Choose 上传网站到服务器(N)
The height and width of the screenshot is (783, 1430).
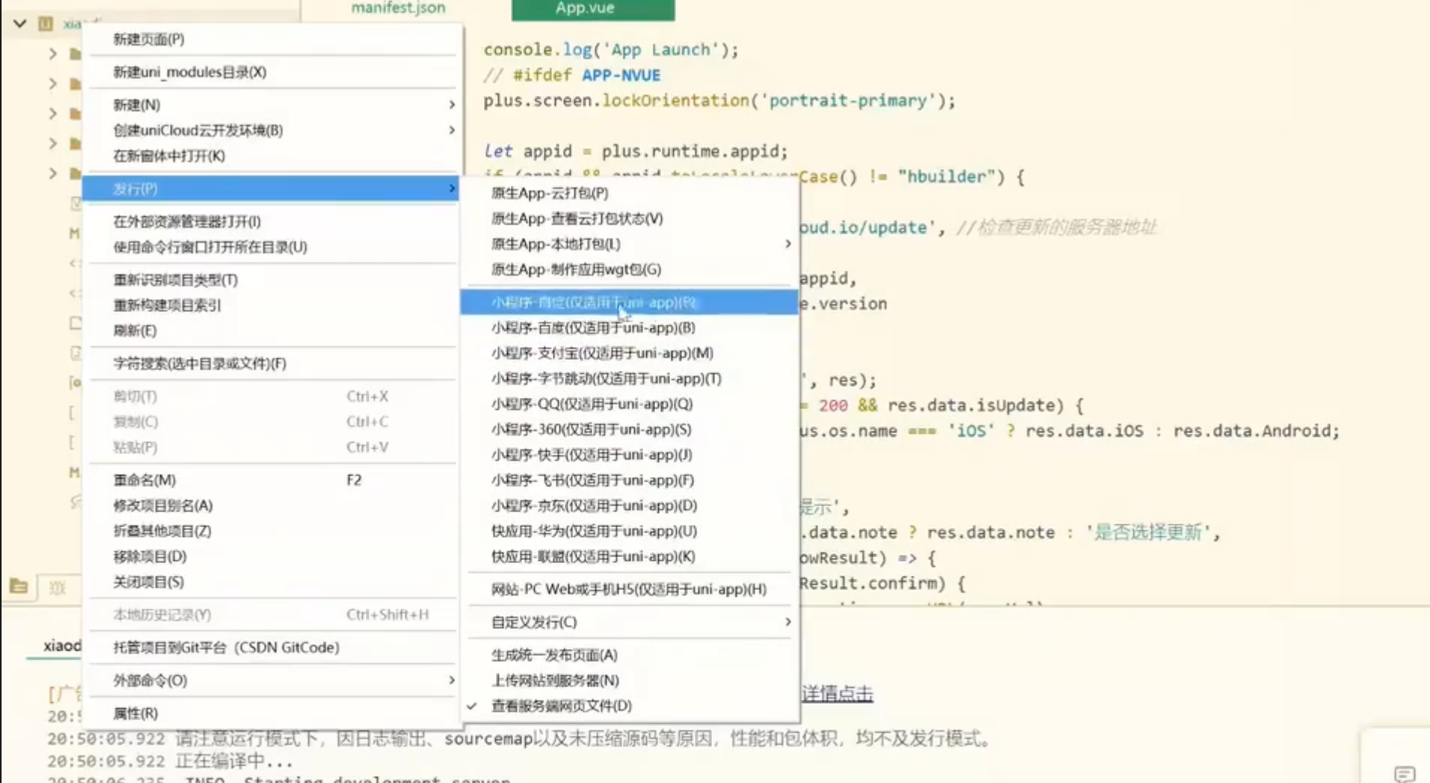tap(630, 681)
